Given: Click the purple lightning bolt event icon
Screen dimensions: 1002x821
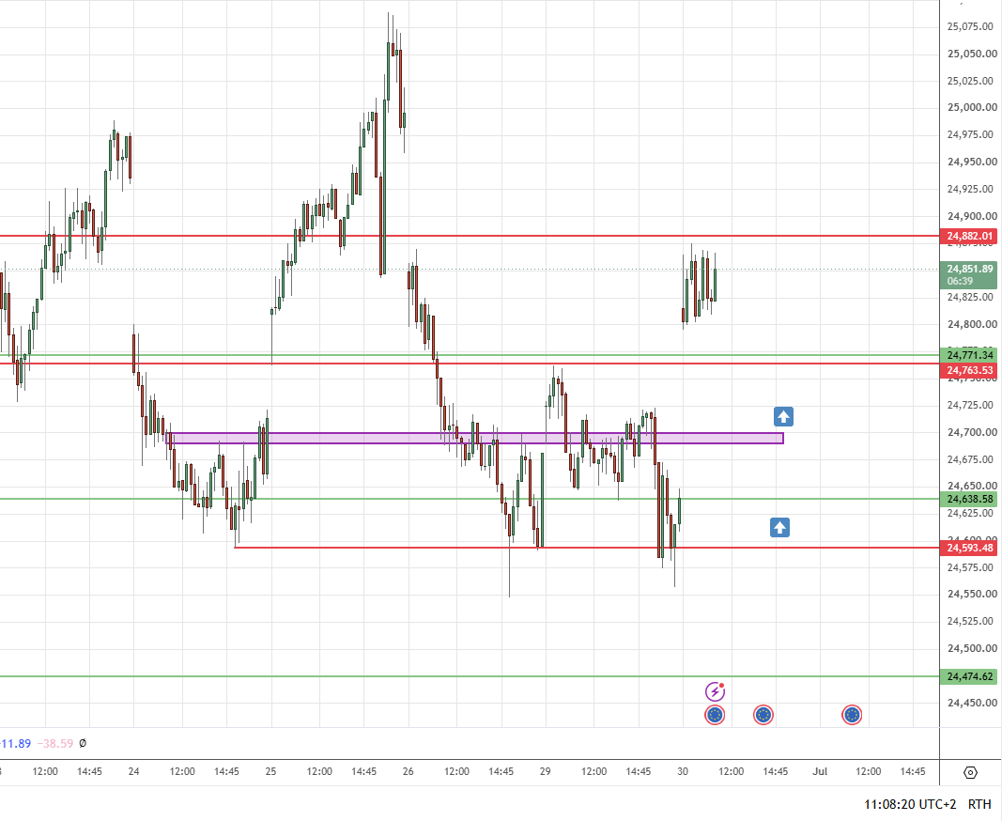Looking at the screenshot, I should tap(715, 692).
